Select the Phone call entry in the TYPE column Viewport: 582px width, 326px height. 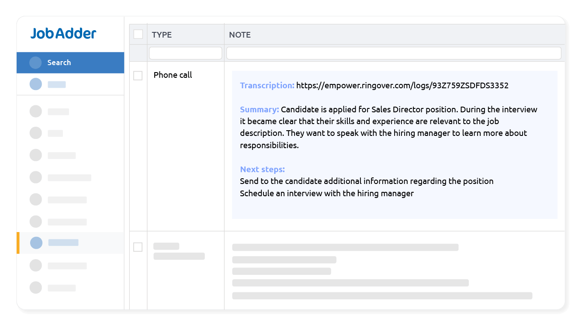173,75
